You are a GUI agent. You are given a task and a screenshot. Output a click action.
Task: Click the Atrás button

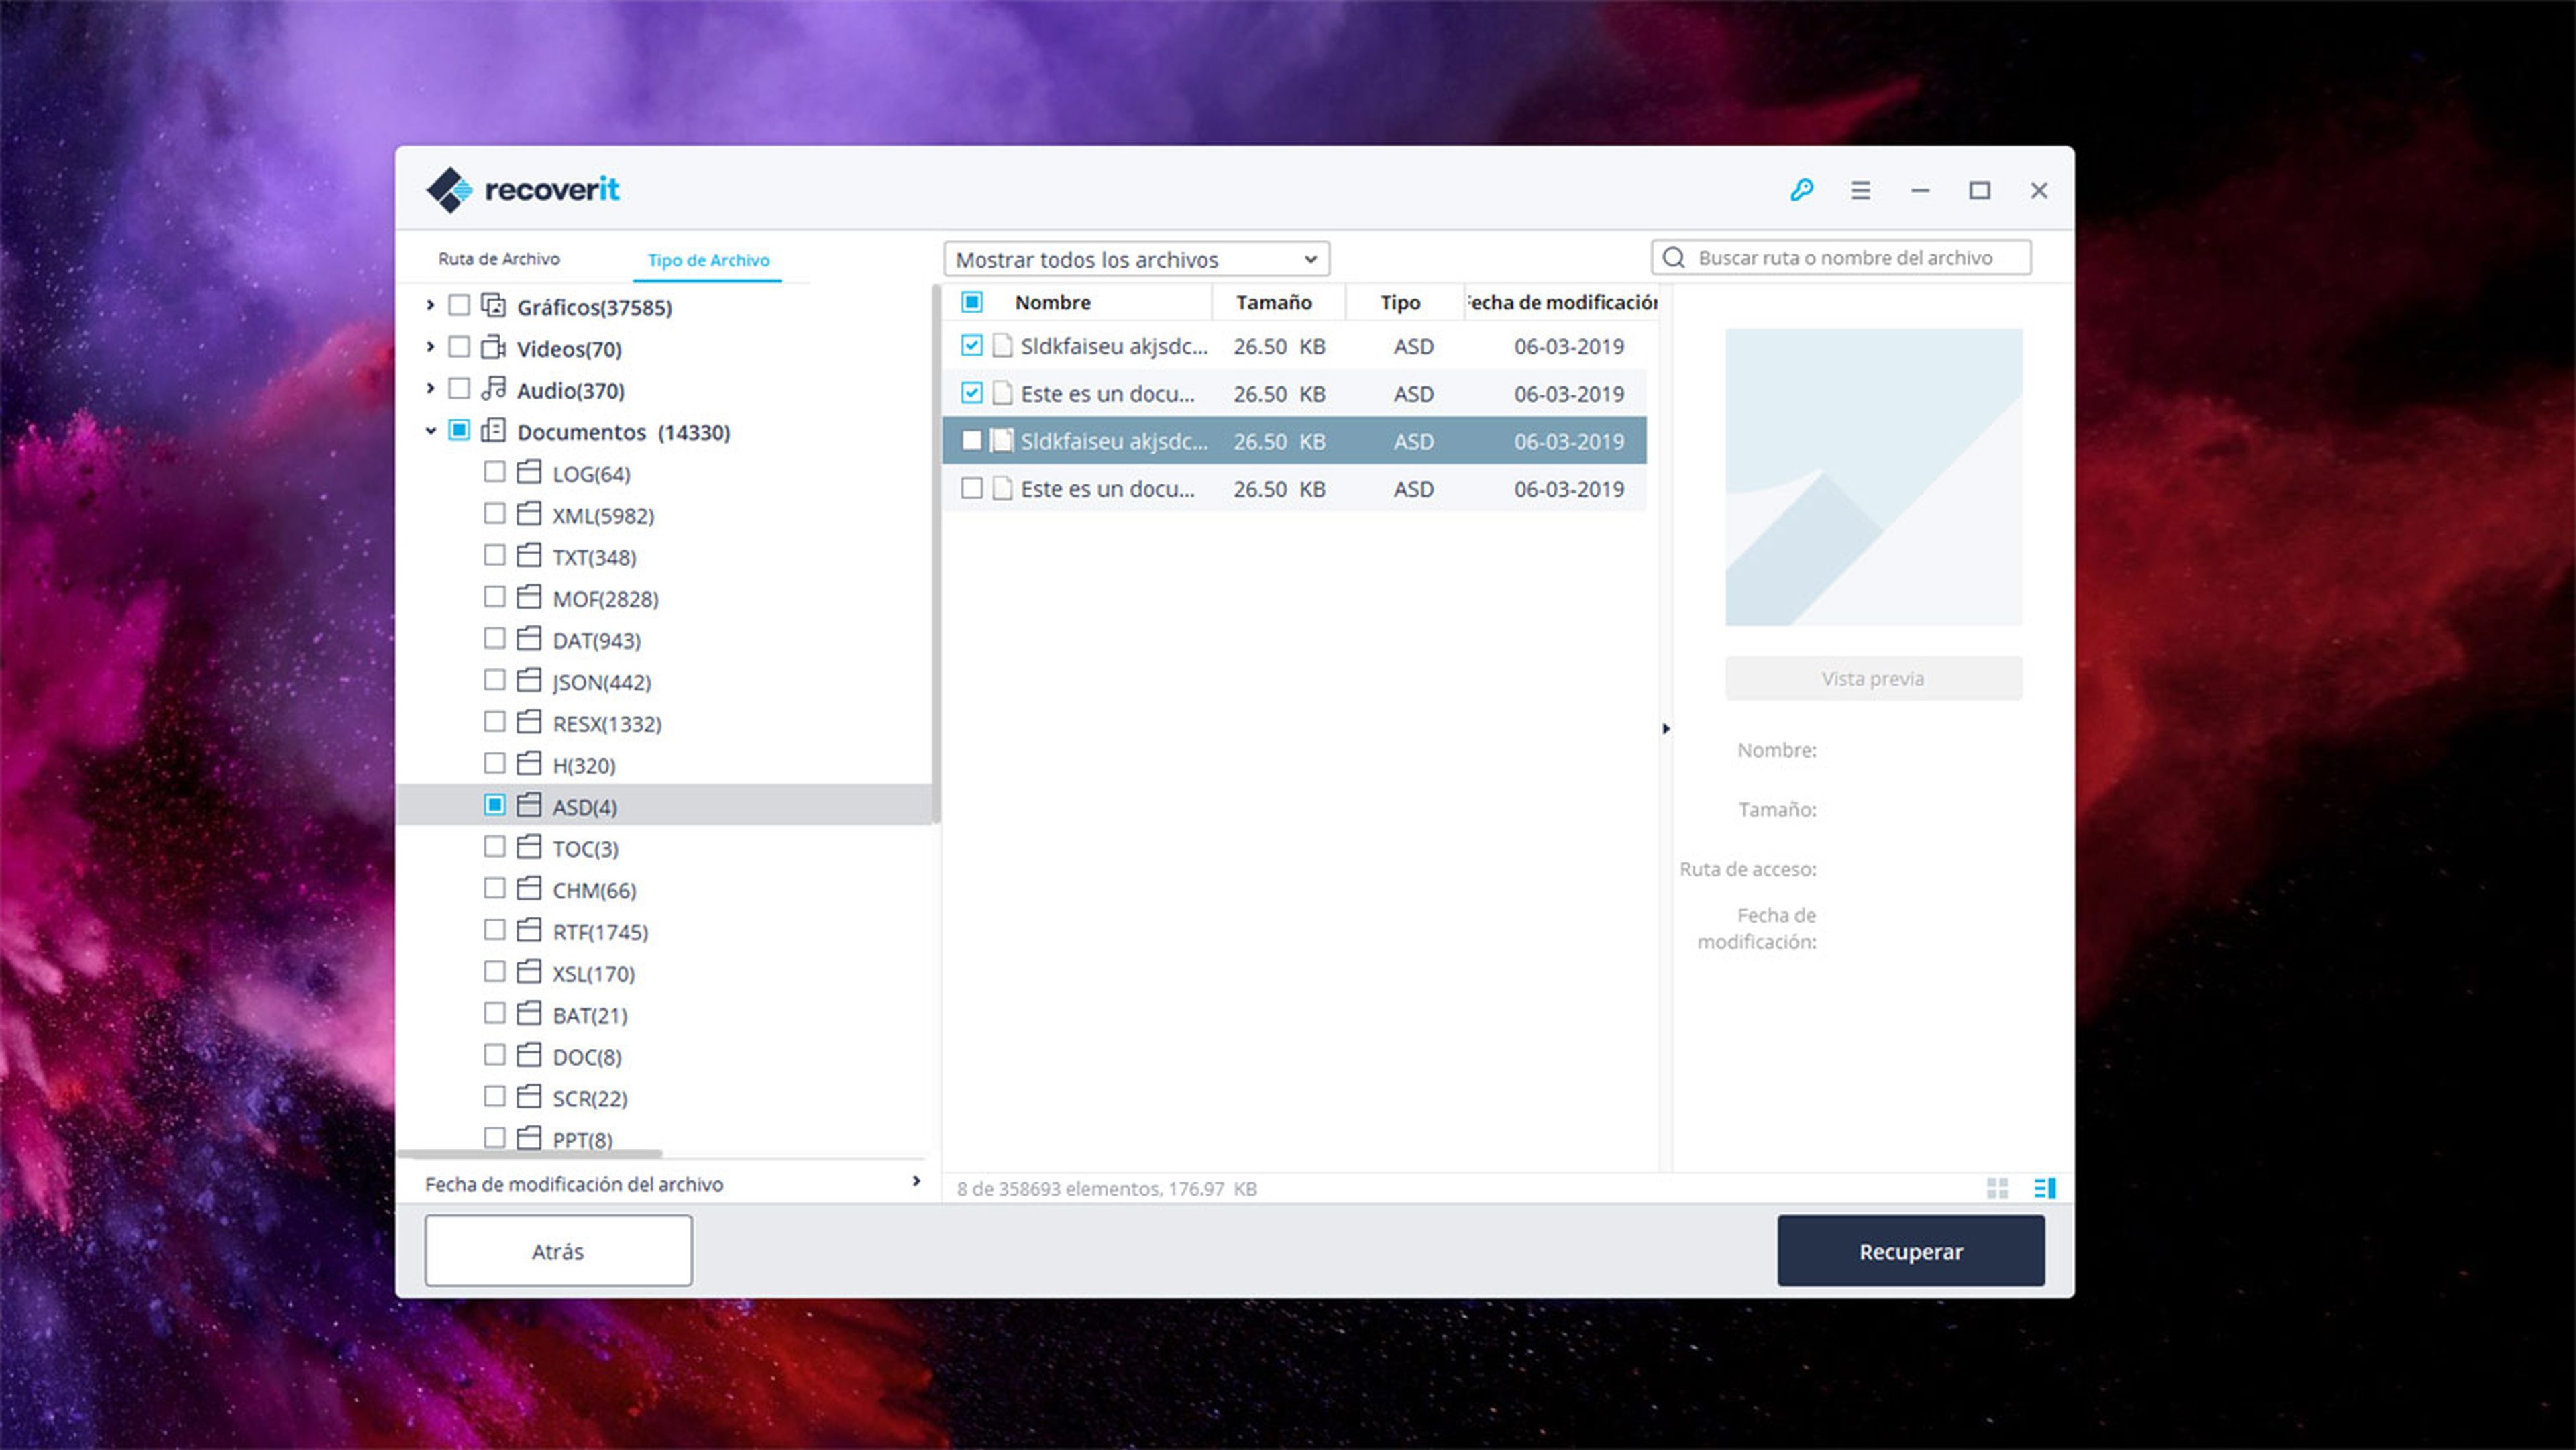(x=558, y=1251)
